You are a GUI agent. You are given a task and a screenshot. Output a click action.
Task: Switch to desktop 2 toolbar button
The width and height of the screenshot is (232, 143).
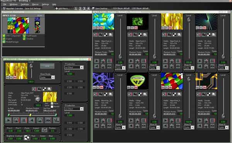[x=80, y=8]
